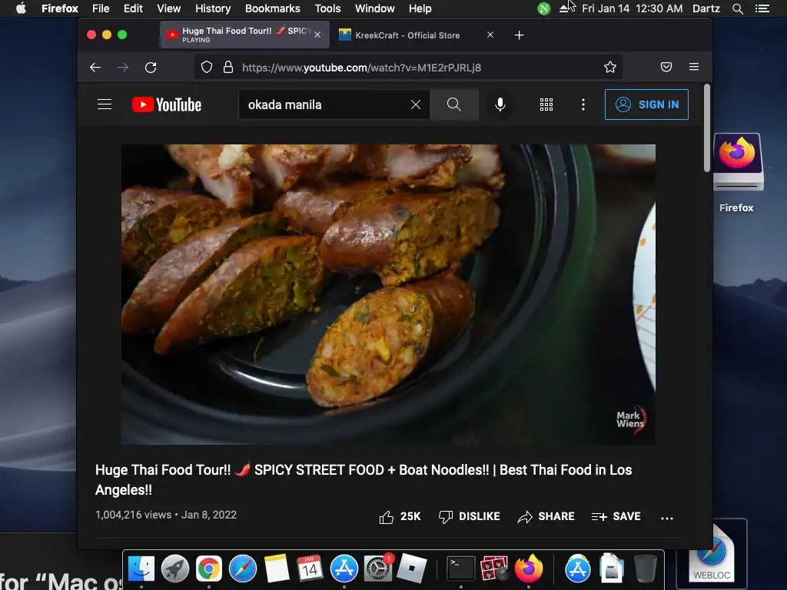
Task: Click the page vertical scrollbar
Action: [707, 128]
